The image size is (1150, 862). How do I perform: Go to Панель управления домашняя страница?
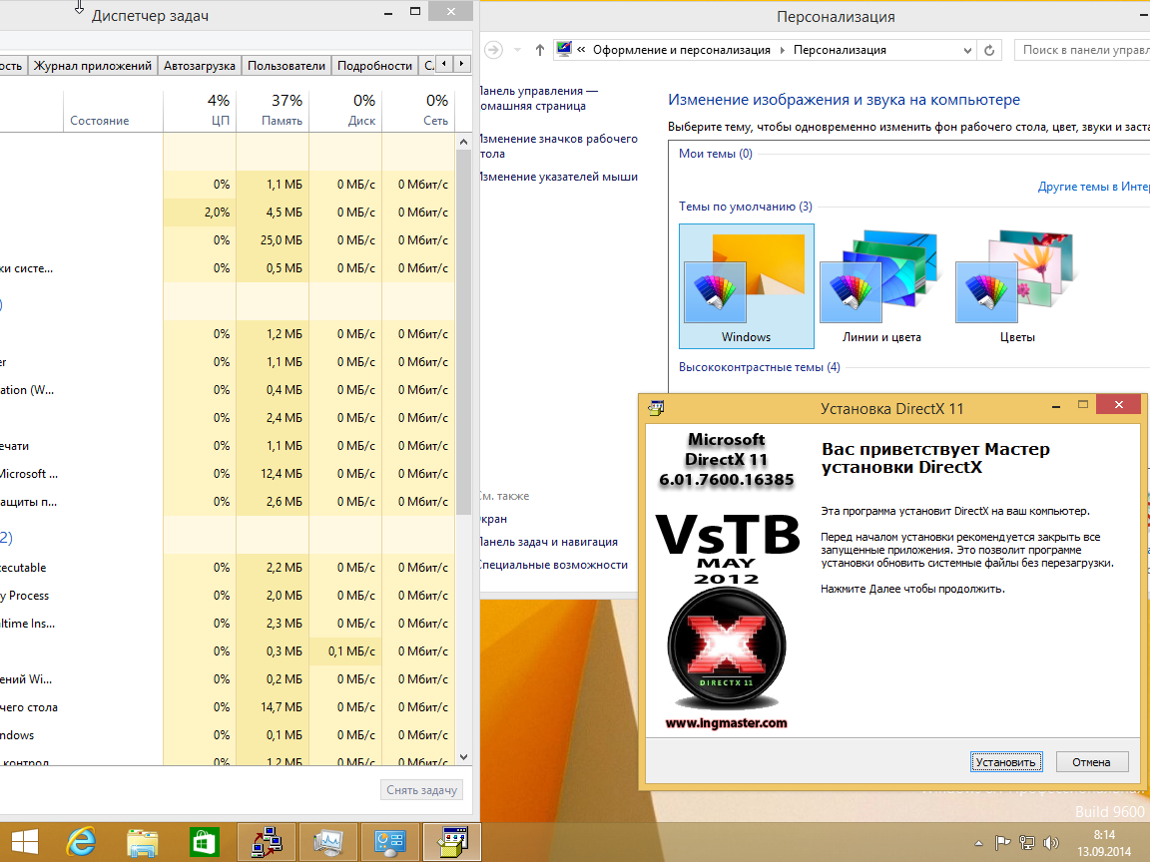coord(539,98)
